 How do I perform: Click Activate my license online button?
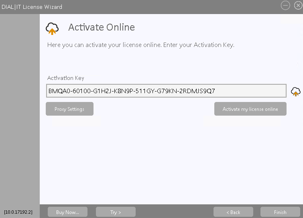(250, 109)
